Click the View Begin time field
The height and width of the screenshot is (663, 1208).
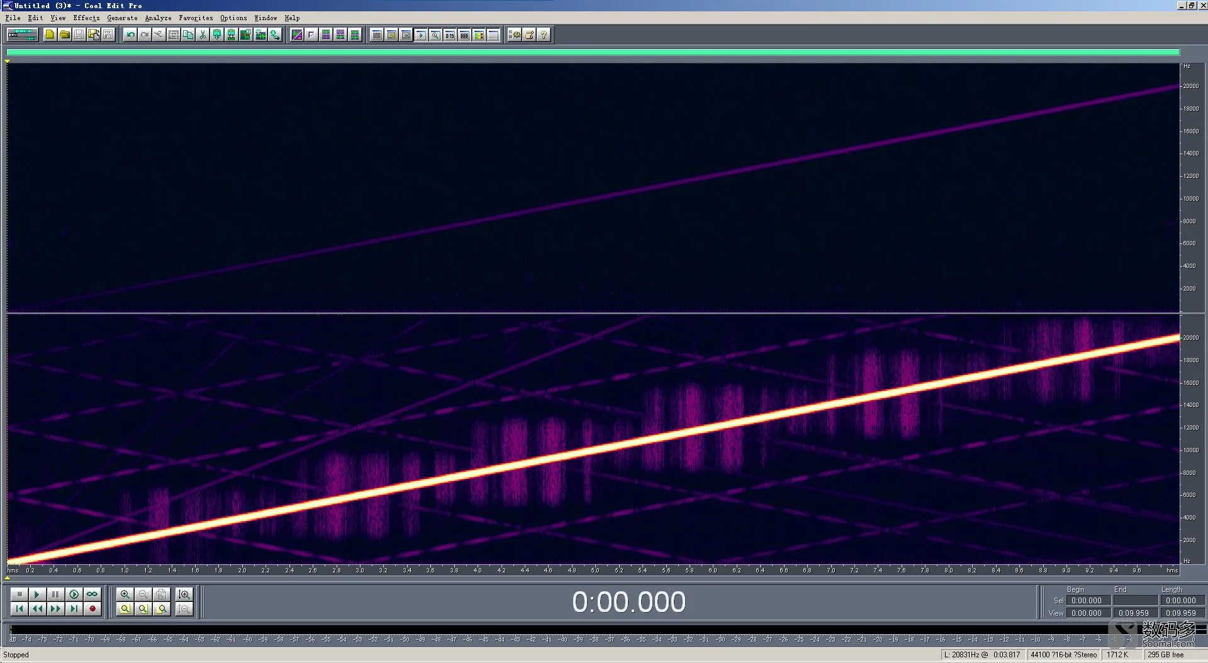pyautogui.click(x=1088, y=613)
